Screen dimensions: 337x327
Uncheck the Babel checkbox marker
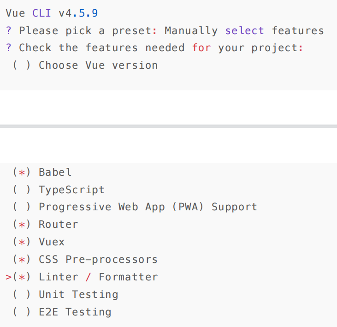(22, 172)
